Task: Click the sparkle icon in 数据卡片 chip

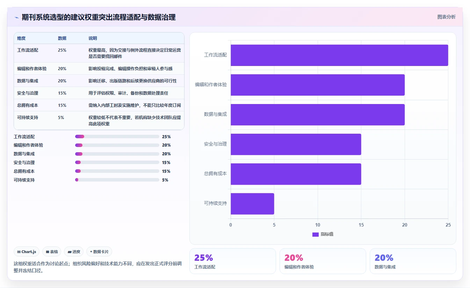Action: click(91, 252)
